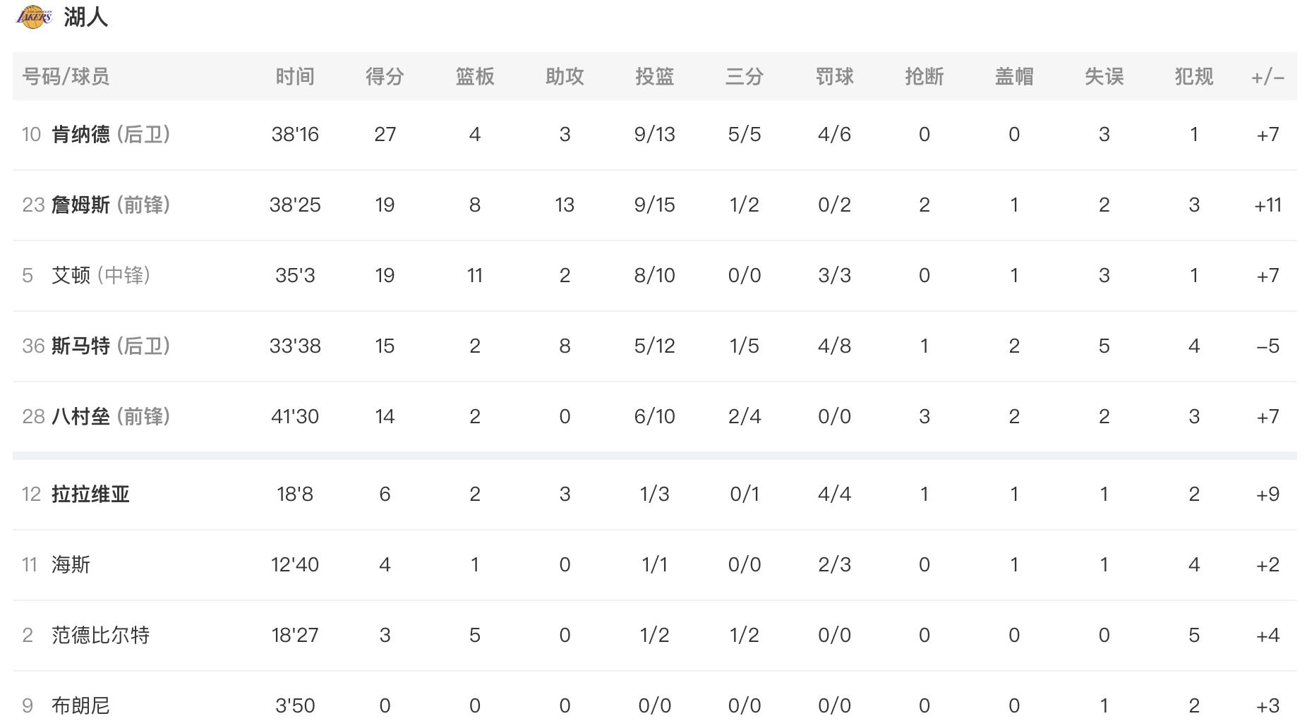Select the 三分 column header
The width and height of the screenshot is (1307, 728).
[745, 76]
